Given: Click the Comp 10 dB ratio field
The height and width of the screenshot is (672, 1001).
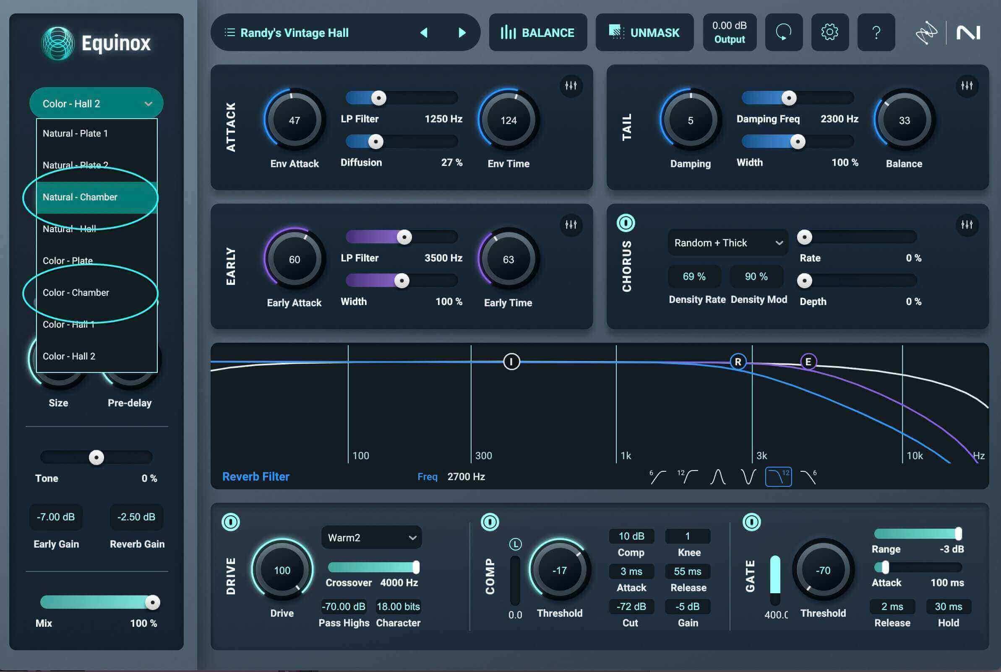Looking at the screenshot, I should click(x=631, y=536).
